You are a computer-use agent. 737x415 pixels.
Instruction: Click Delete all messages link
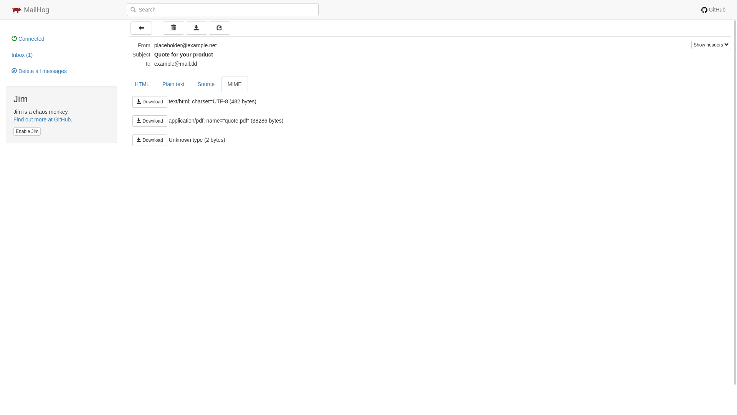click(39, 71)
